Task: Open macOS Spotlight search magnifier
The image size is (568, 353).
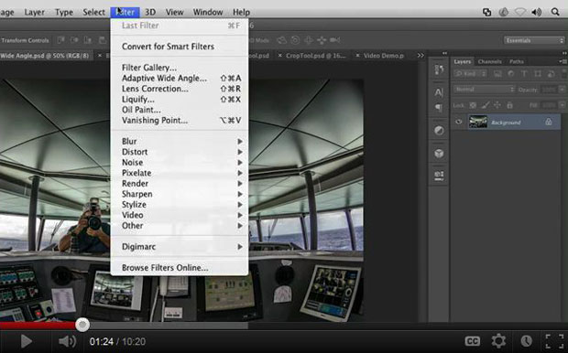Action: (555, 12)
